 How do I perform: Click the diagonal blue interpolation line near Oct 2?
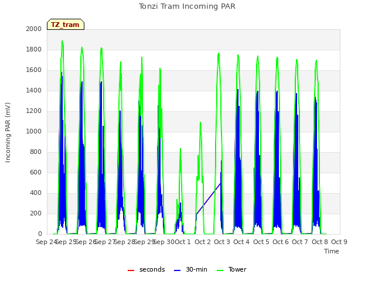click(209, 199)
